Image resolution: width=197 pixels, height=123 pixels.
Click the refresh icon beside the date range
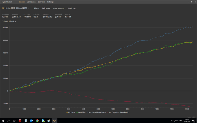[3, 8]
